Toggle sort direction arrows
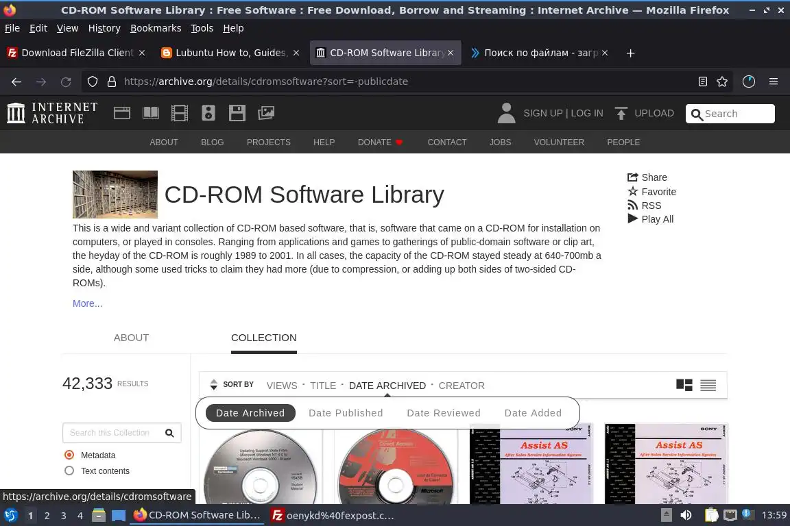The height and width of the screenshot is (526, 790). click(214, 384)
